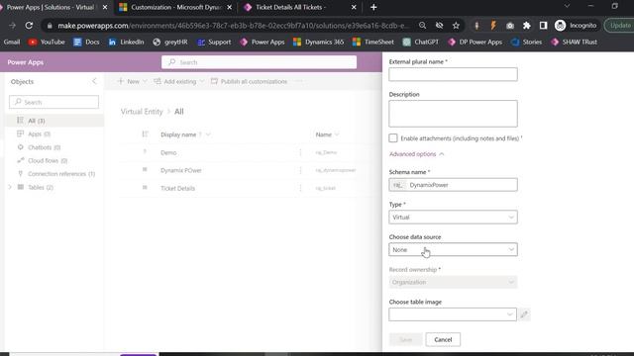The image size is (634, 356).
Task: Open the Docs bookmark
Action: [x=86, y=42]
